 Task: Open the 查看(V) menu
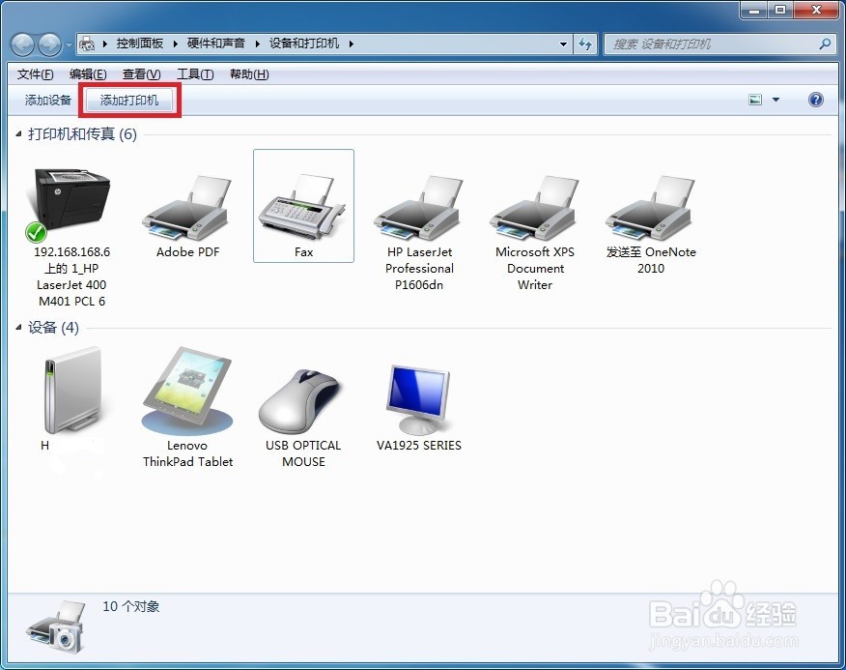[141, 74]
